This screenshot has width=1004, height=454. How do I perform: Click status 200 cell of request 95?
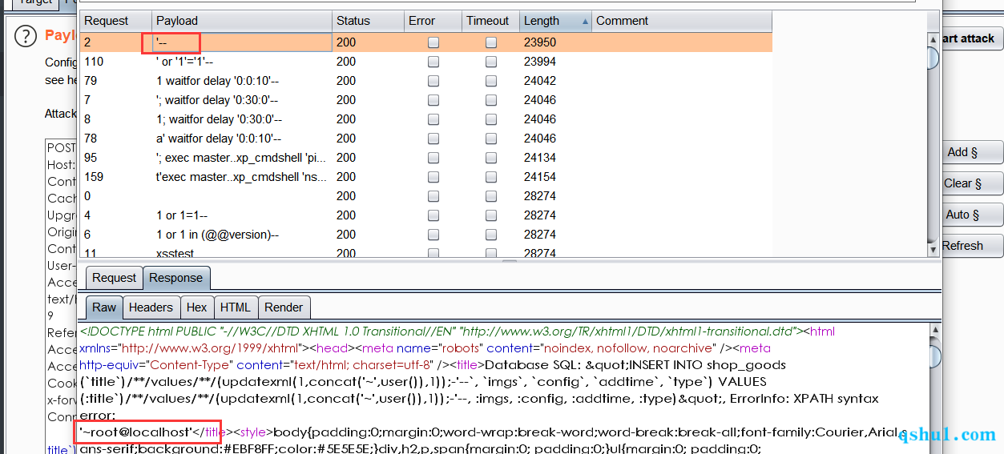367,158
